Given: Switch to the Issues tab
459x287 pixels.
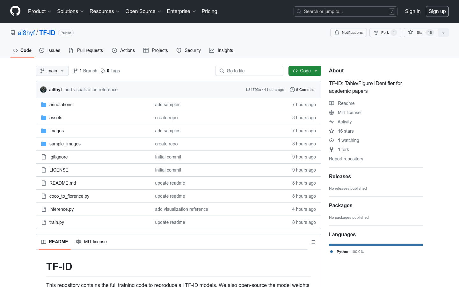Looking at the screenshot, I should (50, 50).
